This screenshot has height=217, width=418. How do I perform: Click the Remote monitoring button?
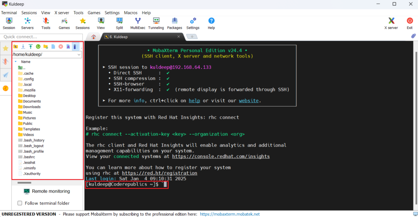point(47,191)
